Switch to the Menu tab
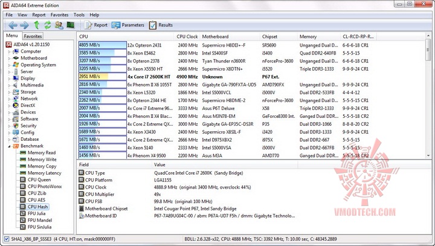Viewport: 435px width, 246px height. 12,36
